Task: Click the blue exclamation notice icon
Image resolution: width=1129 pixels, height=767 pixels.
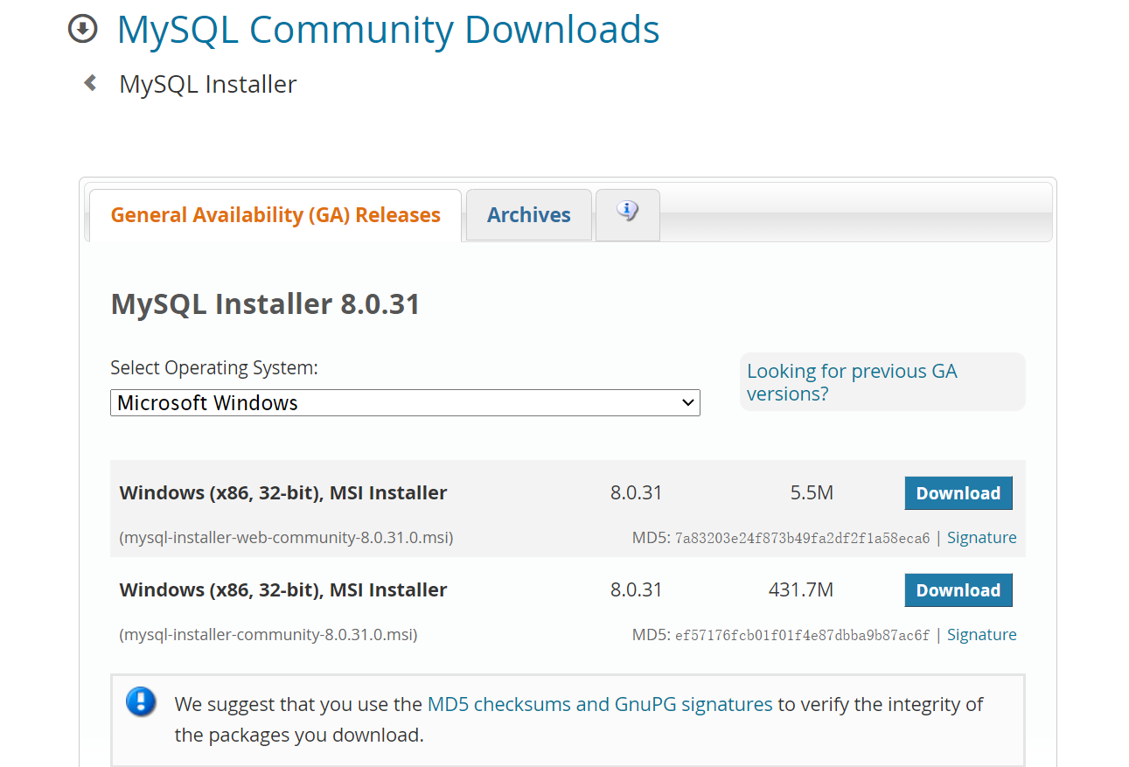Action: [x=141, y=701]
